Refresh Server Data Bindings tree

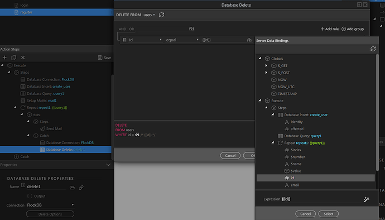point(373,49)
